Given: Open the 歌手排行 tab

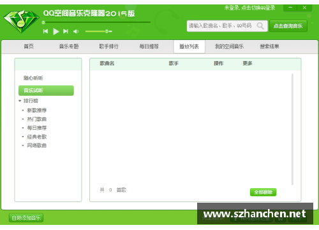Looking at the screenshot, I should tap(109, 46).
